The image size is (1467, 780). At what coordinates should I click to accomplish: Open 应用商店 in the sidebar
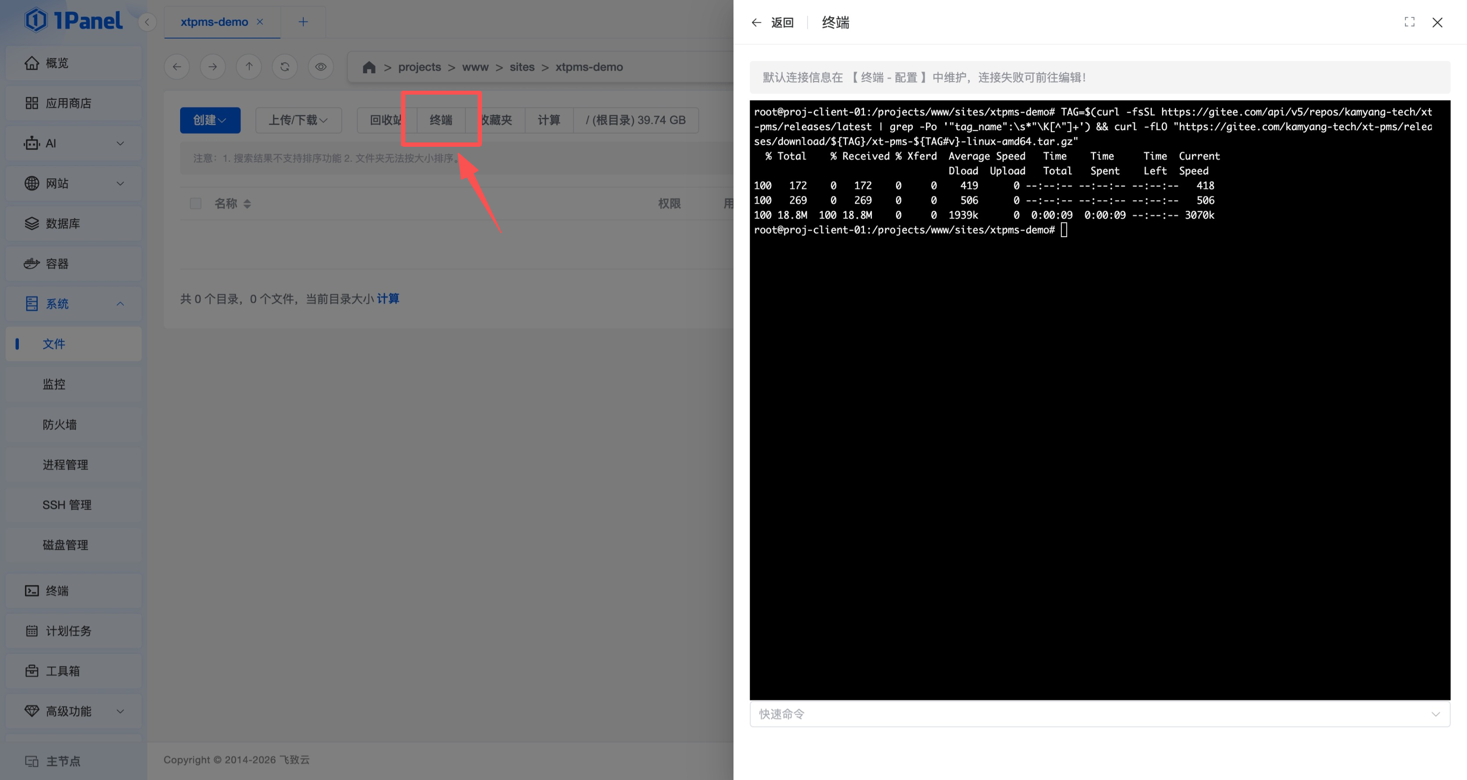[74, 103]
